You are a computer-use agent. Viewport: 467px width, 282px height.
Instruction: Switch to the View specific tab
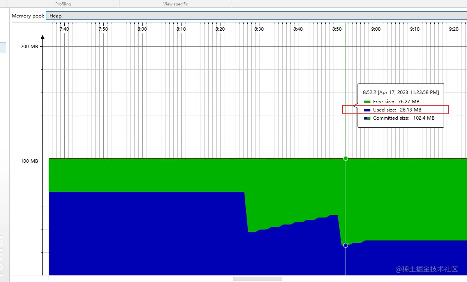click(x=175, y=4)
